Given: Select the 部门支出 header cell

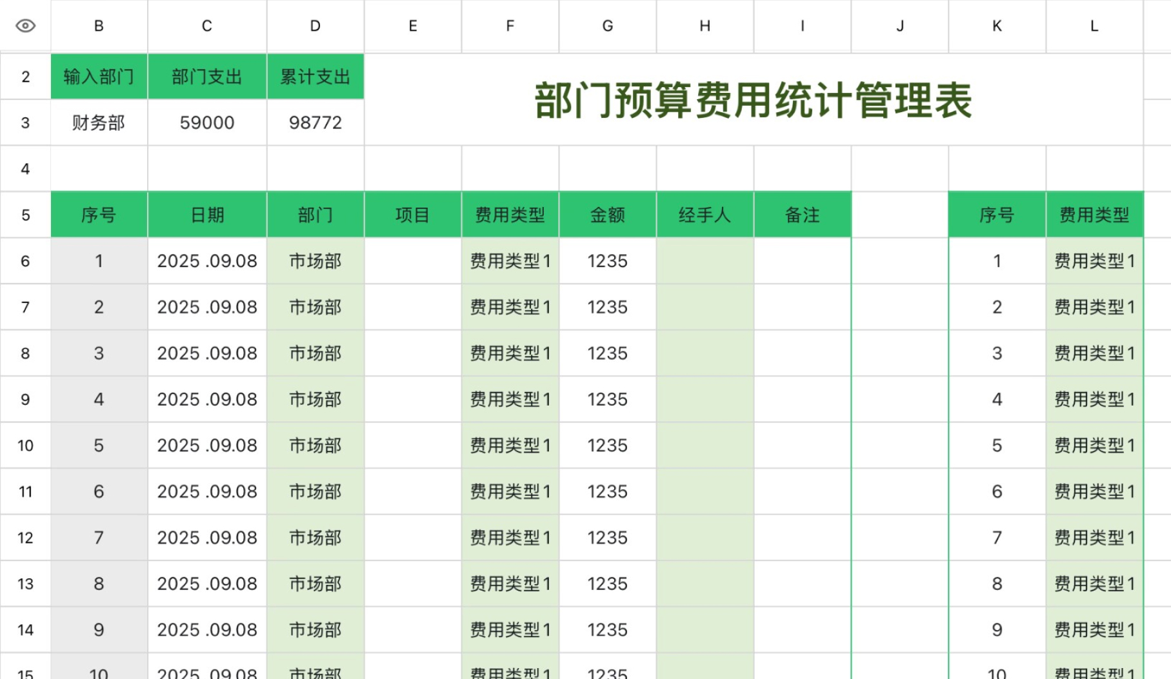Looking at the screenshot, I should [x=206, y=76].
